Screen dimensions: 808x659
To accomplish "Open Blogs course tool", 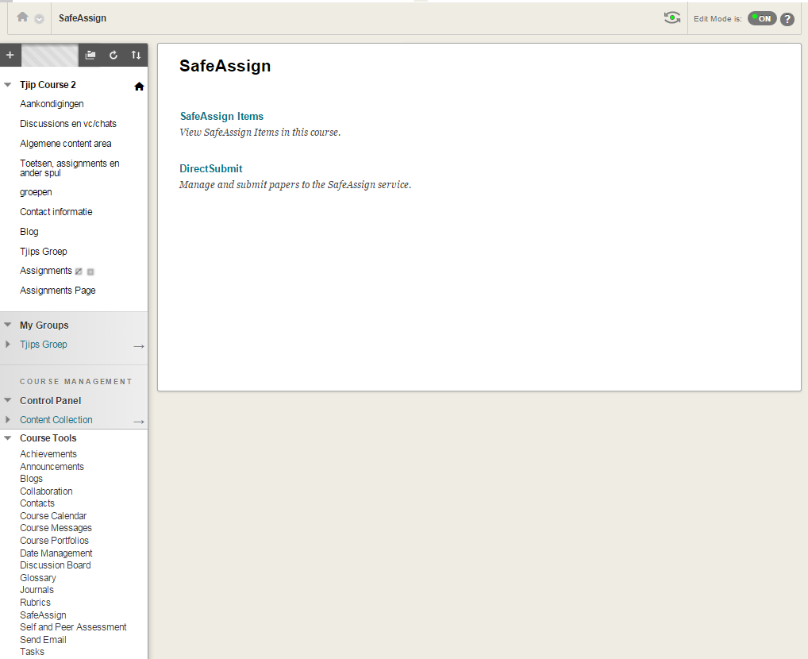I will pos(31,479).
